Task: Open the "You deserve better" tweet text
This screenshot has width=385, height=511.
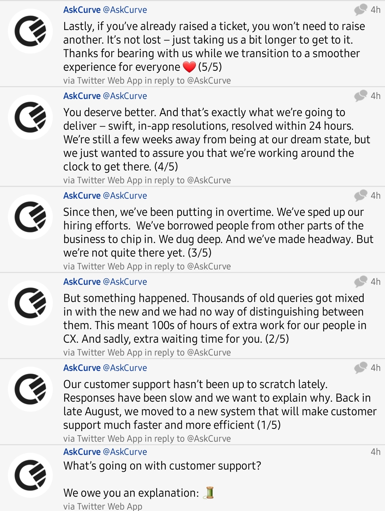Action: [x=214, y=139]
